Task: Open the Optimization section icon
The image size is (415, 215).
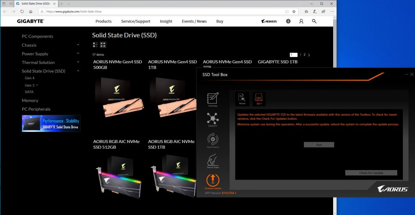Action: (213, 140)
